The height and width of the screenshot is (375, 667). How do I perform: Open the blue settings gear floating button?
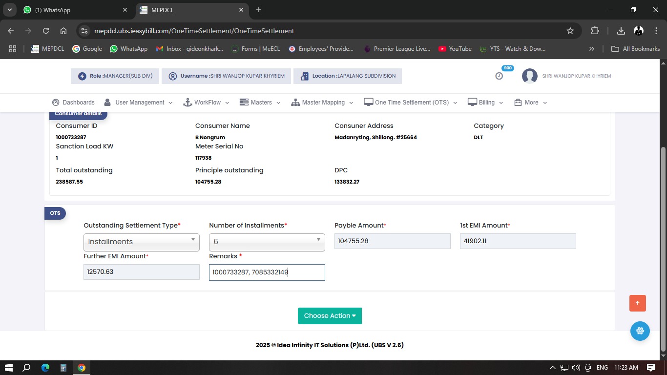[640, 331]
